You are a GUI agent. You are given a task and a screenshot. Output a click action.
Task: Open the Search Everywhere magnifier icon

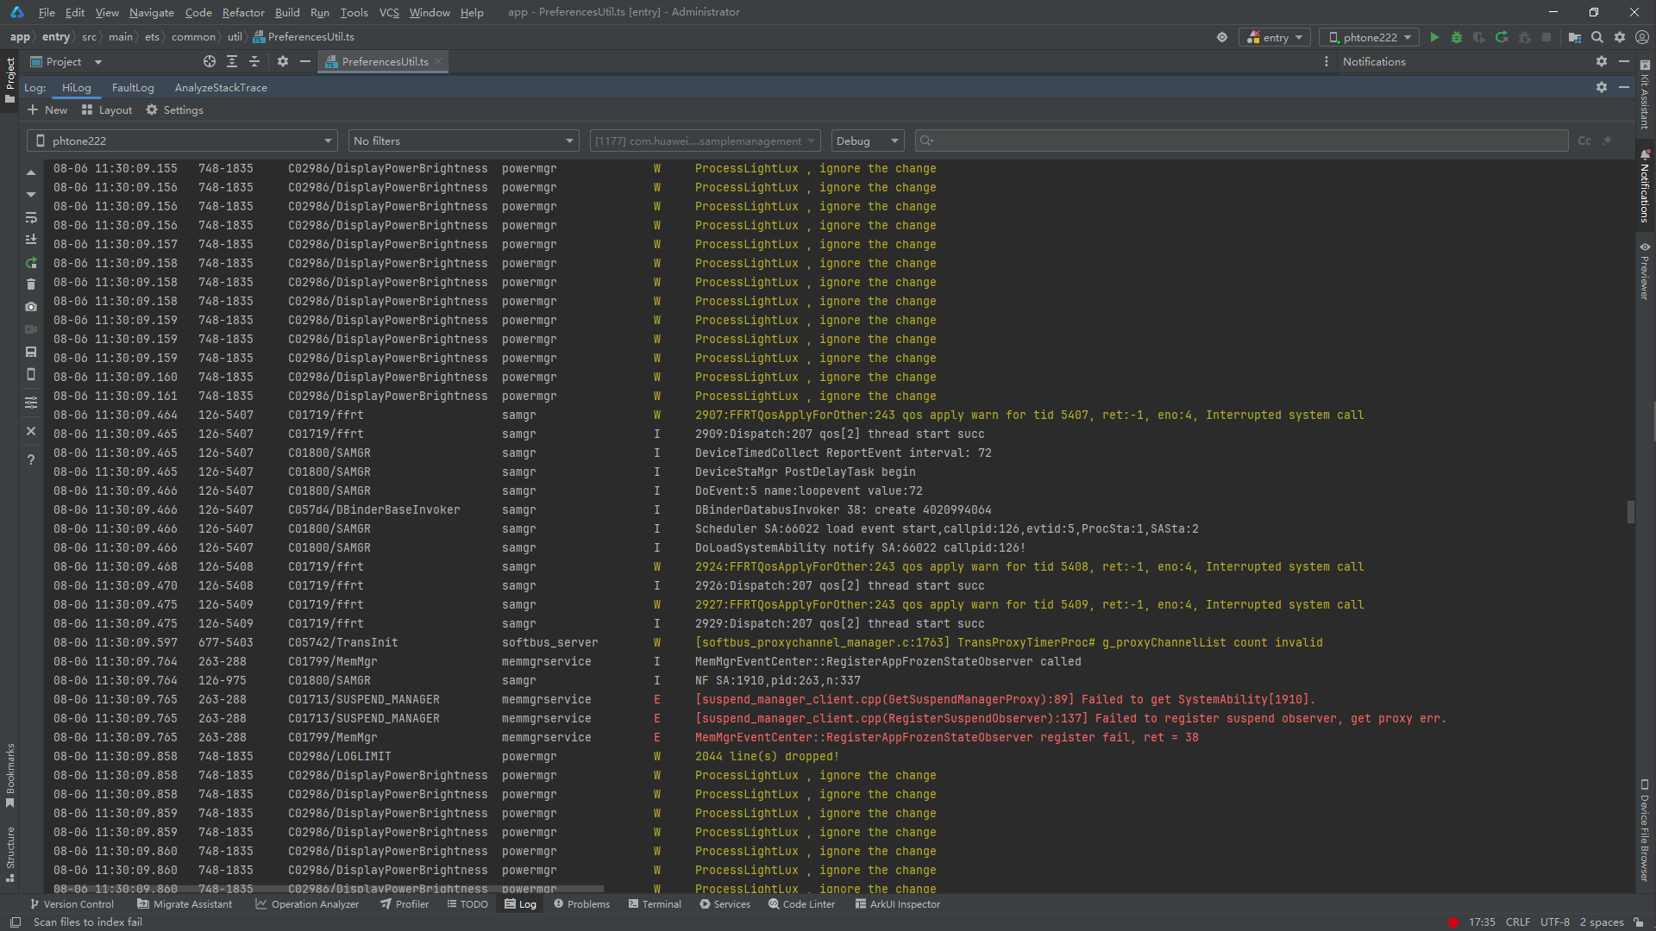click(1597, 37)
